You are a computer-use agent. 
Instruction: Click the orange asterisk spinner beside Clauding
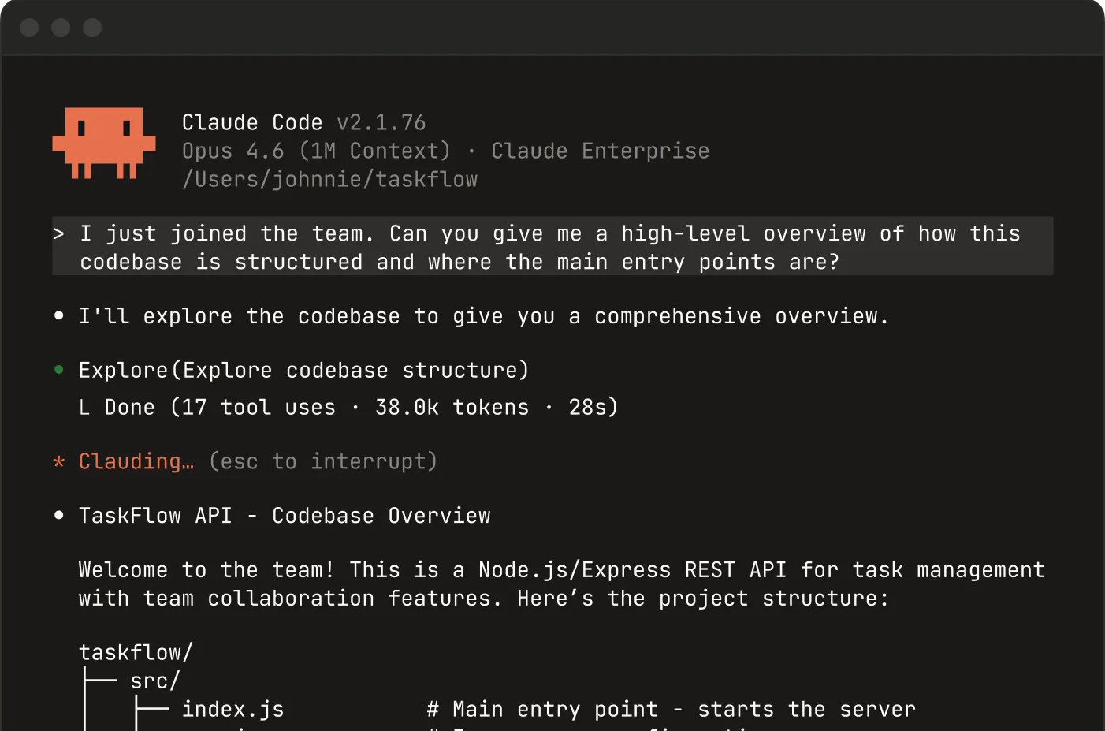(59, 461)
